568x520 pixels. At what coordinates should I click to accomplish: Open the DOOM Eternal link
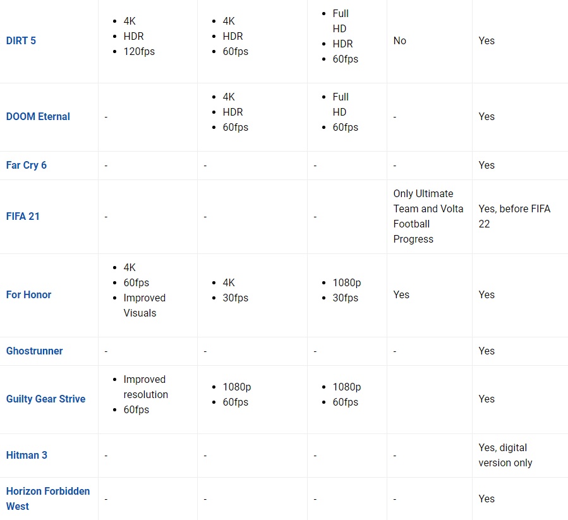click(38, 116)
